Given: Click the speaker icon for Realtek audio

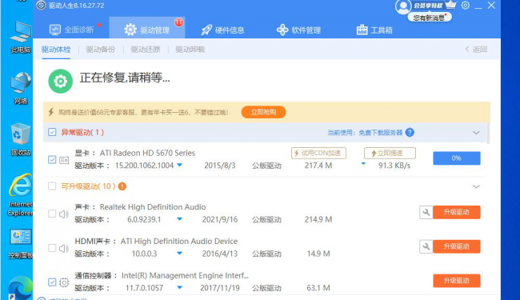Looking at the screenshot, I should [x=64, y=214].
